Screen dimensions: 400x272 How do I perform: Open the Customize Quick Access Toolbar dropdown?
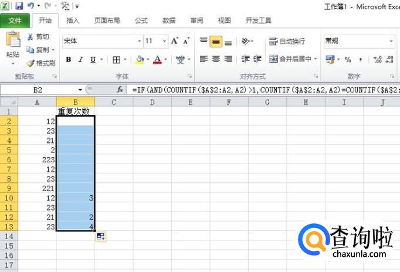77,6
